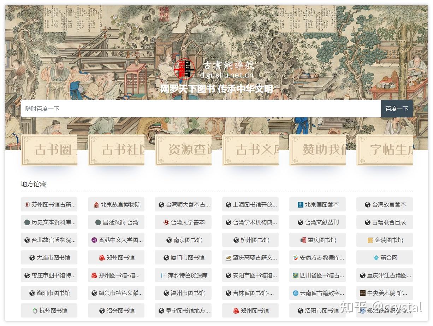This screenshot has height=326, width=433.
Task: Click the seal icon beside 苏州图书馆古籍
Action: [27, 205]
